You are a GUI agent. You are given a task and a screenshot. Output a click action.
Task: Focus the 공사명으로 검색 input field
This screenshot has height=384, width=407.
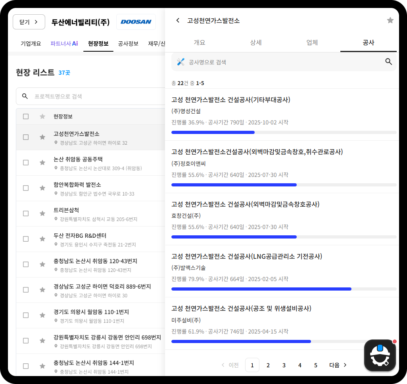pos(284,62)
